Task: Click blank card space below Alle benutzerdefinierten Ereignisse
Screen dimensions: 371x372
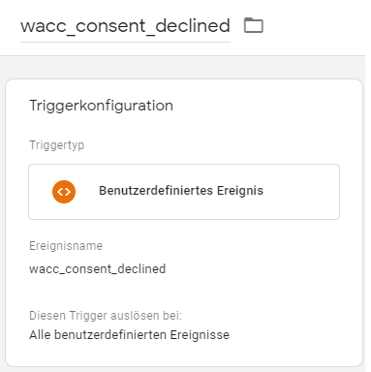Action: coord(184,354)
